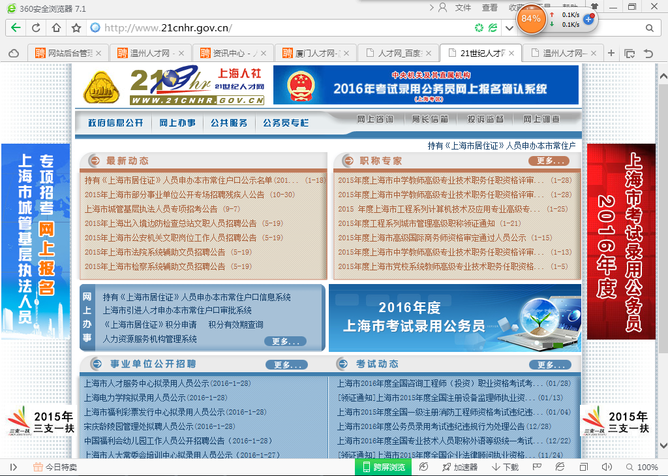Click the cloud icon left of tabs
Screen dimensions: 668x476
[x=14, y=54]
